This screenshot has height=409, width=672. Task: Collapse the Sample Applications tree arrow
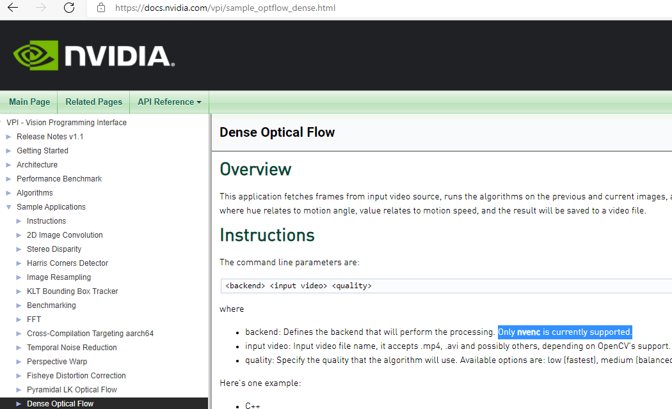tap(9, 207)
